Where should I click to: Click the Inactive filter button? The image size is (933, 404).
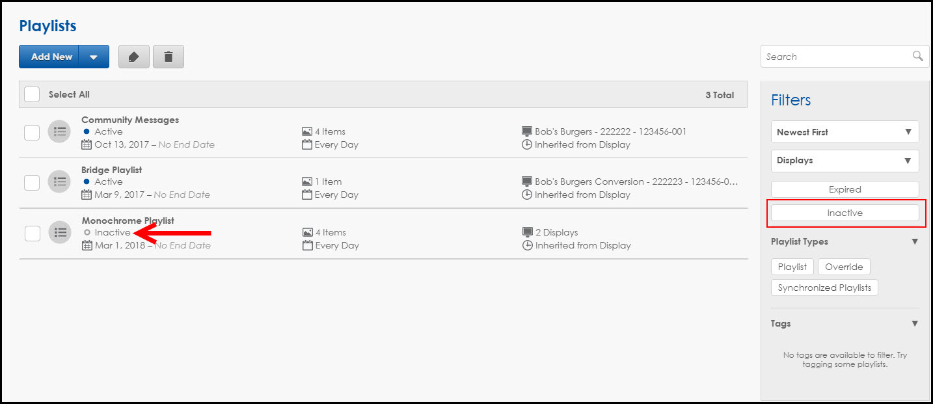[845, 213]
